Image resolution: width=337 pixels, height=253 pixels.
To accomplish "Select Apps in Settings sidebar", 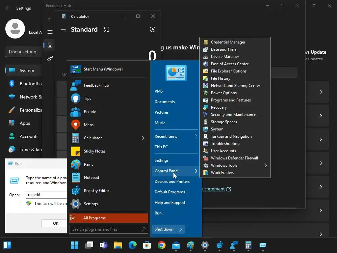I will (24, 123).
